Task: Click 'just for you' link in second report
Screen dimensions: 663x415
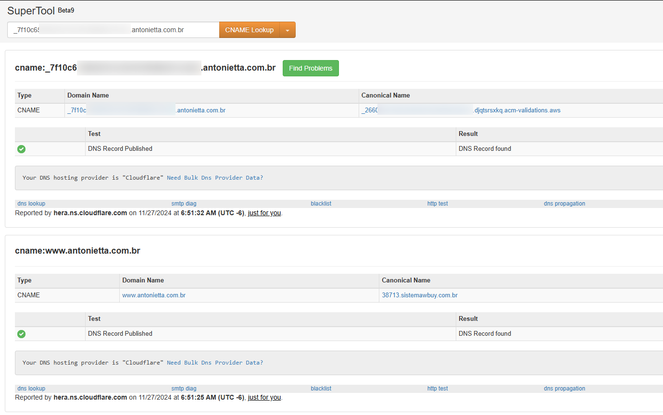Action: pos(264,397)
